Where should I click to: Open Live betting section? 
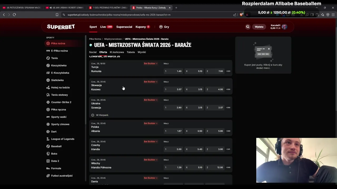pyautogui.click(x=106, y=27)
